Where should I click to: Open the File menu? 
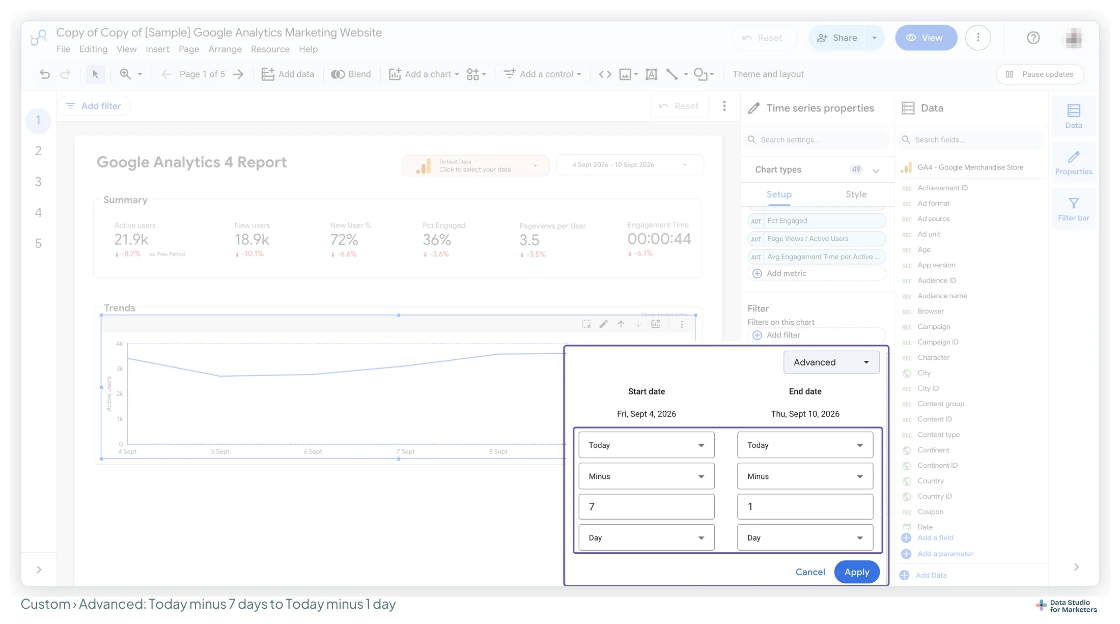click(x=63, y=49)
